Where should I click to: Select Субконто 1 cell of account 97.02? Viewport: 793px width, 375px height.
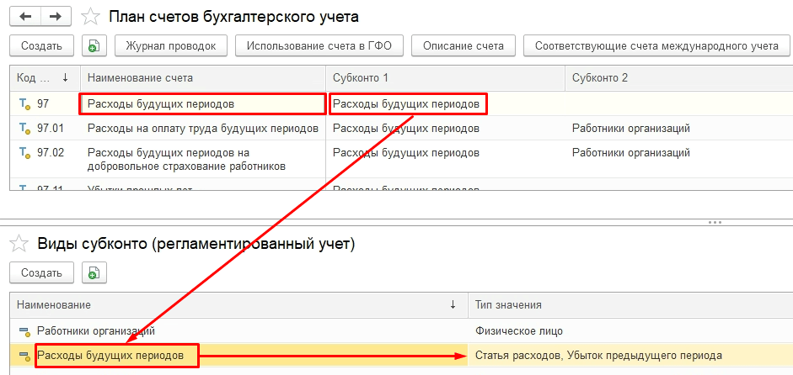click(x=406, y=152)
